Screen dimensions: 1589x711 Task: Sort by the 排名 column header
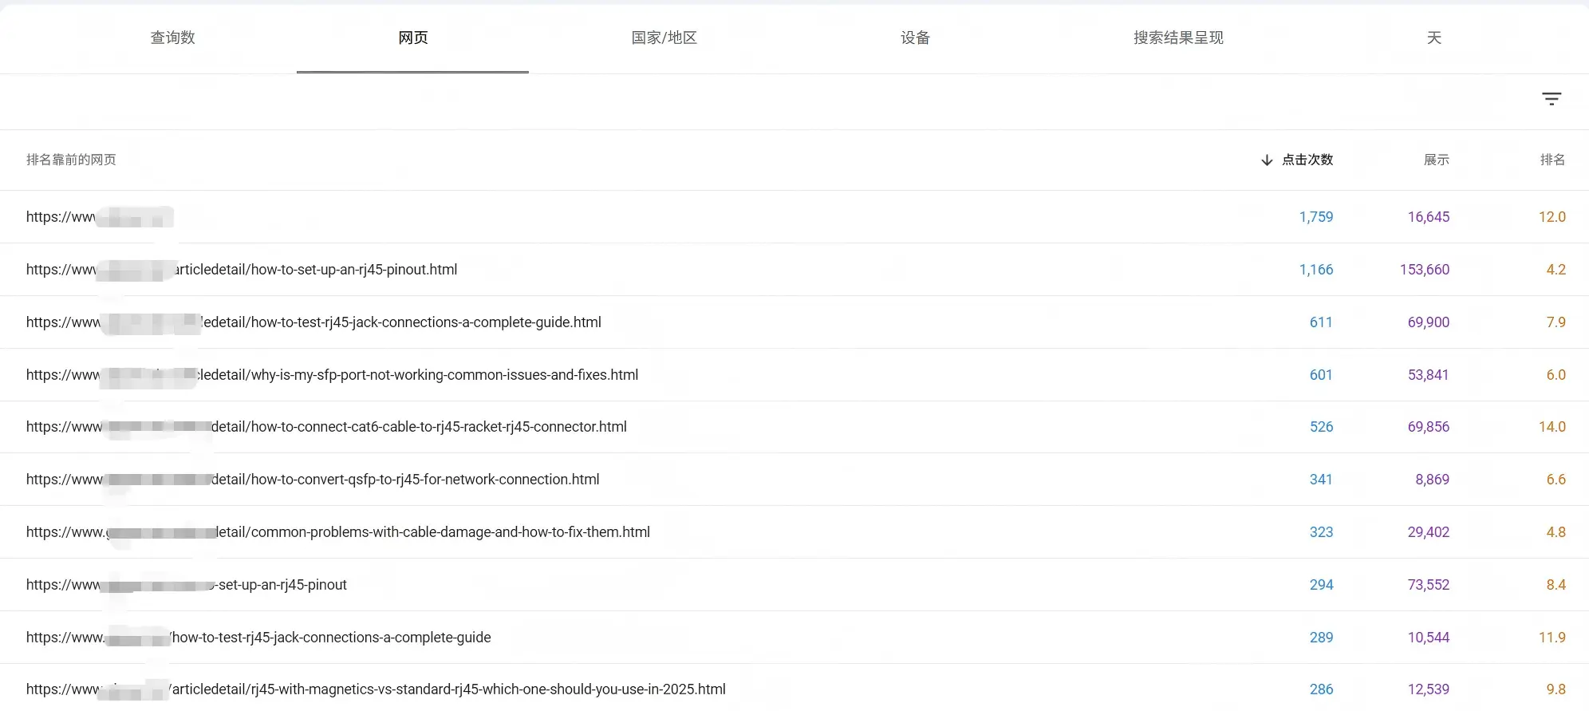point(1552,160)
